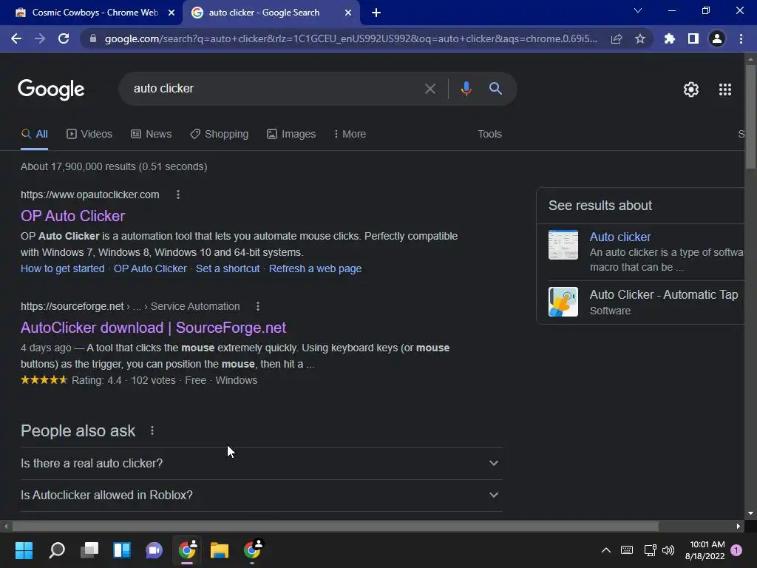Image resolution: width=757 pixels, height=568 pixels.
Task: Submit search with magnifier icon
Action: point(495,89)
